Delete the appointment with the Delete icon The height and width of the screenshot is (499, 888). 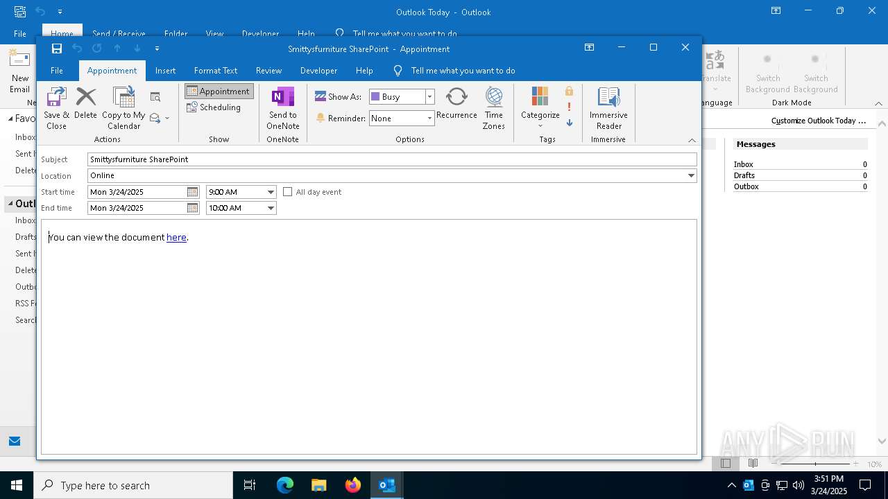[x=85, y=103]
